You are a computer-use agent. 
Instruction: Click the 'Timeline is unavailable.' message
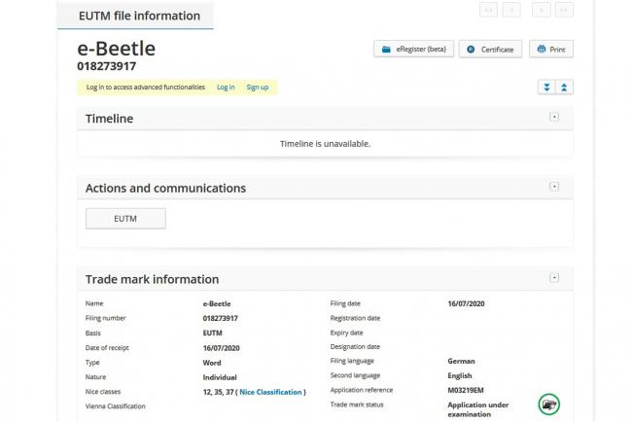325,144
